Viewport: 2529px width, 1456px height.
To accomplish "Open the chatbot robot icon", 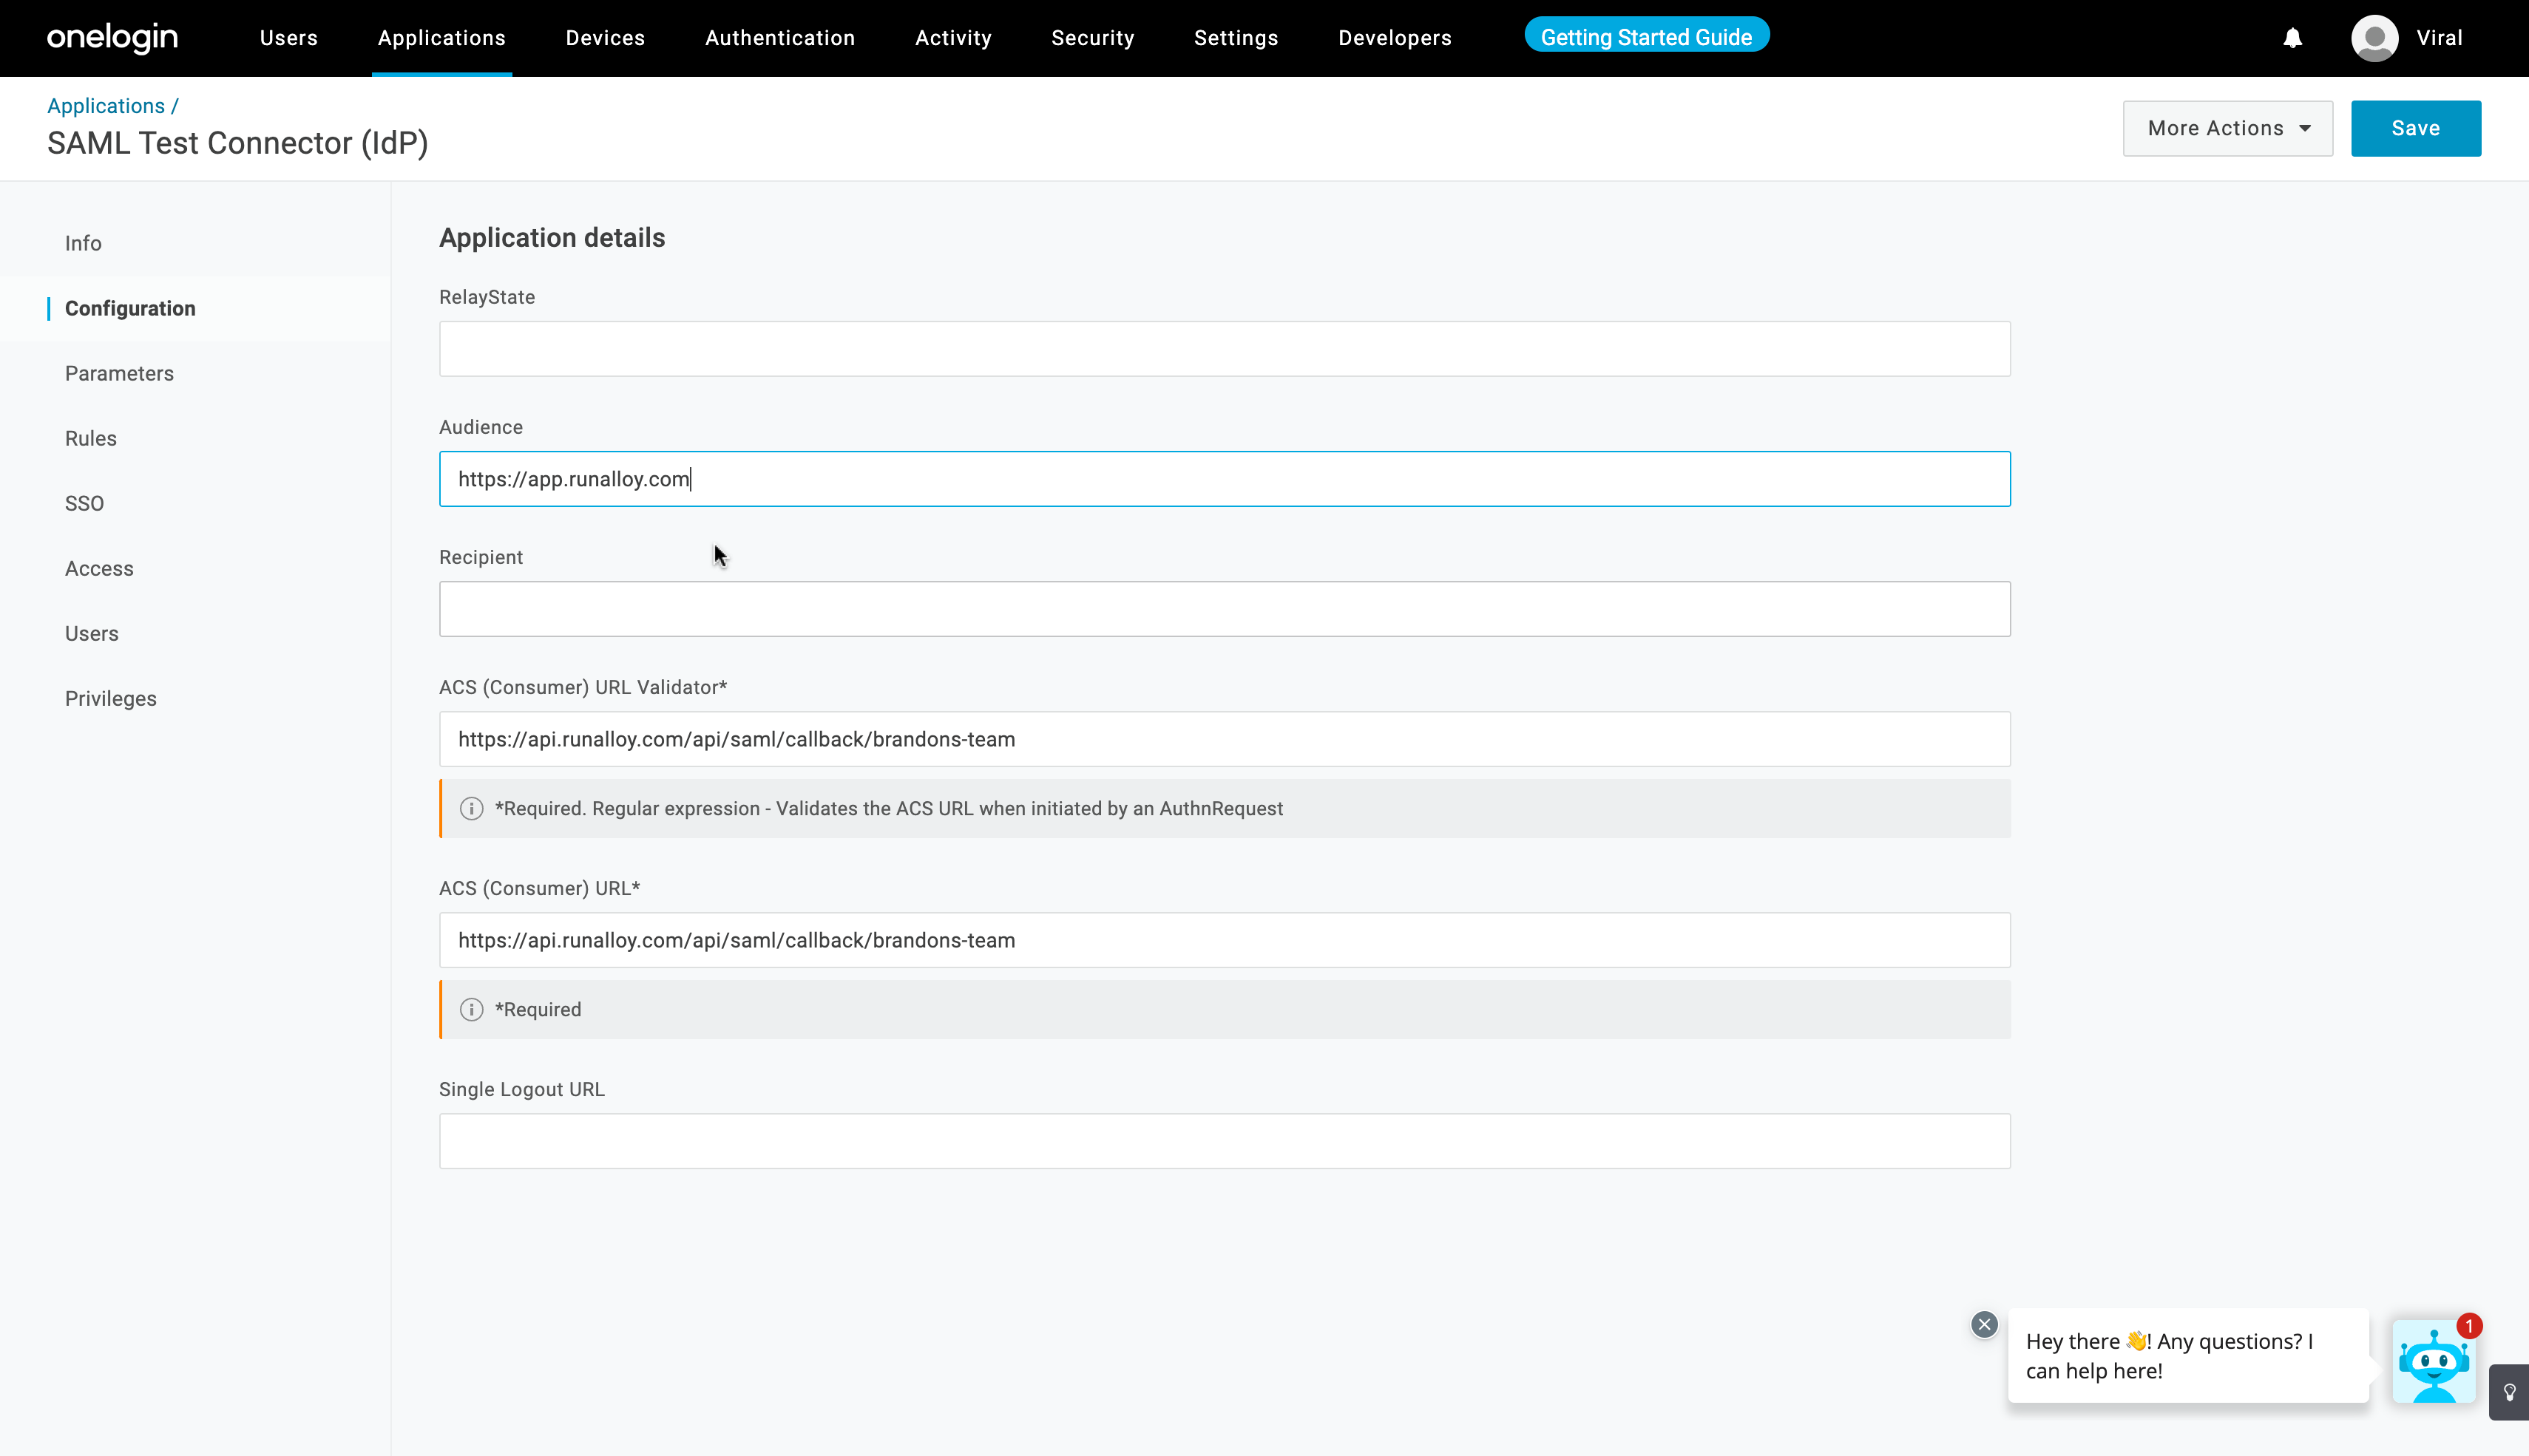I will (2433, 1361).
